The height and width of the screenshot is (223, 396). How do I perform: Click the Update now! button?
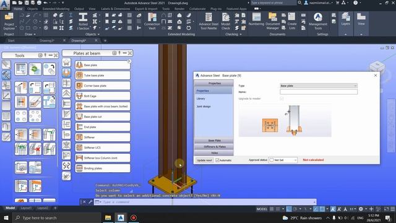(x=205, y=160)
